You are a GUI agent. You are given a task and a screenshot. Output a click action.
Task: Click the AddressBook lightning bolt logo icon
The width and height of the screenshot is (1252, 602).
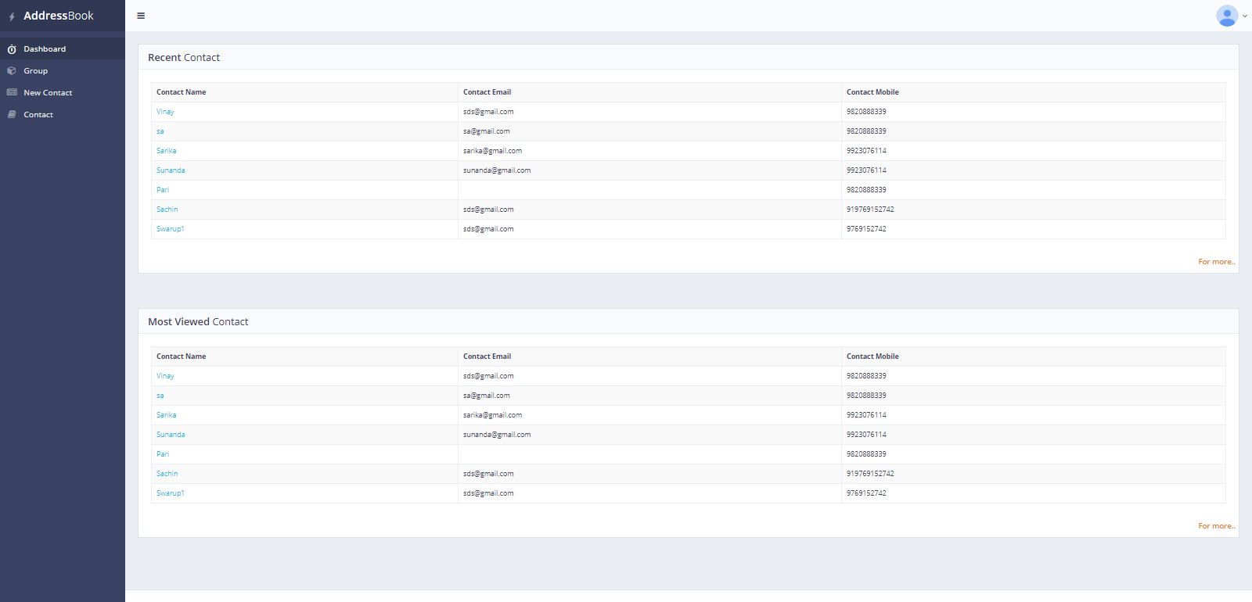(12, 16)
